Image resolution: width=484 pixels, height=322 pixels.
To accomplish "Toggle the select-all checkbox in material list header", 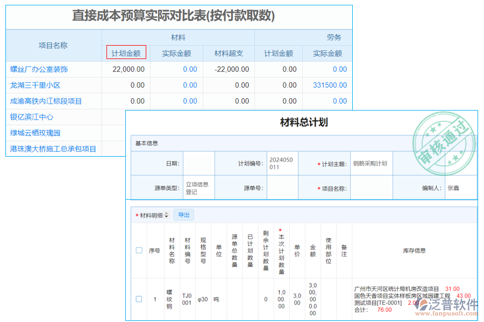I will (x=138, y=250).
